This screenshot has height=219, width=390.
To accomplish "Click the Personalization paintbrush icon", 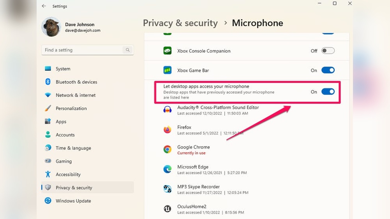I will coord(48,108).
